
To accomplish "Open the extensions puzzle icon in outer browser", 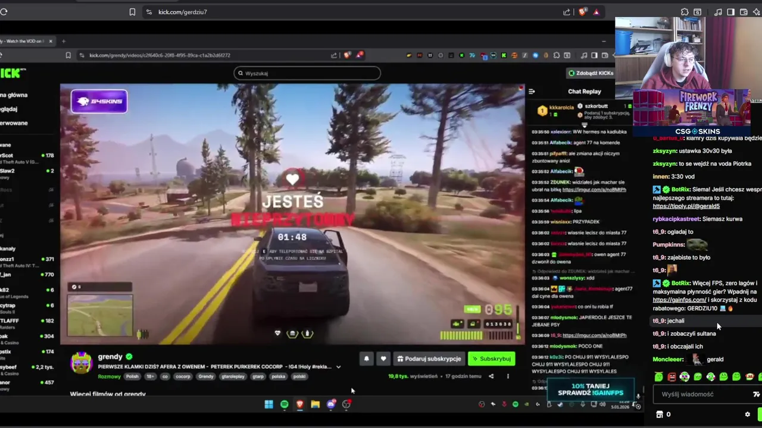I will click(x=685, y=12).
